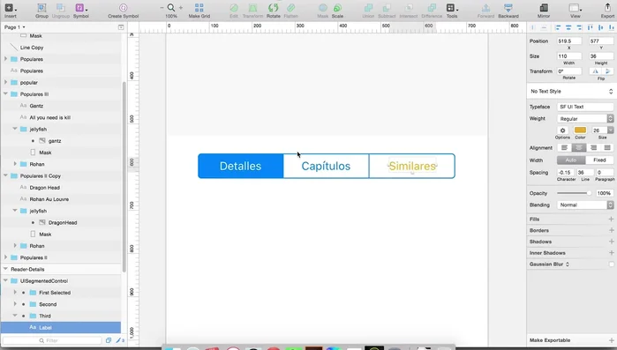Set text alignment to center
Image resolution: width=617 pixels, height=350 pixels.
click(578, 148)
